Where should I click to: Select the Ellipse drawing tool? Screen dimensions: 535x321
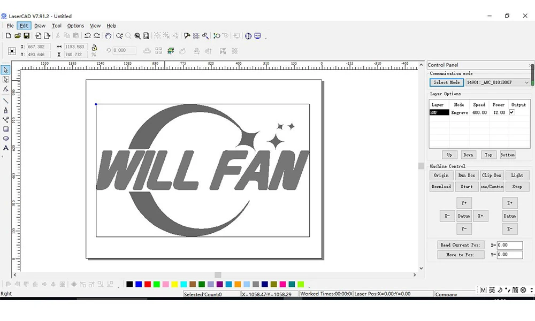point(6,139)
